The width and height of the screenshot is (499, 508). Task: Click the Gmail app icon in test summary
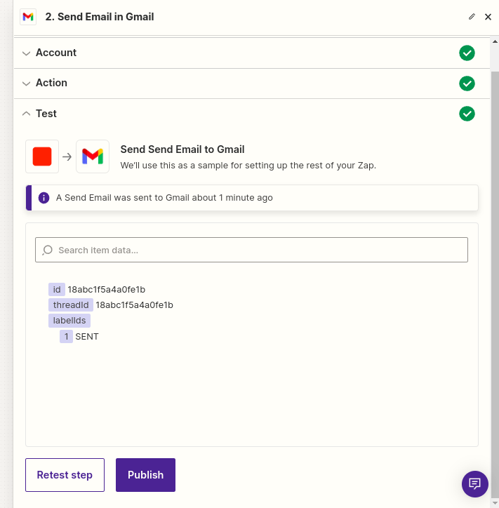point(93,156)
